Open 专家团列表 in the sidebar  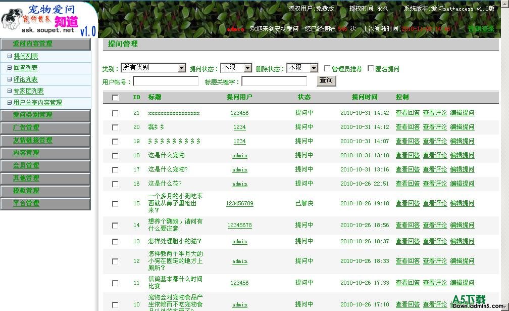pos(29,91)
